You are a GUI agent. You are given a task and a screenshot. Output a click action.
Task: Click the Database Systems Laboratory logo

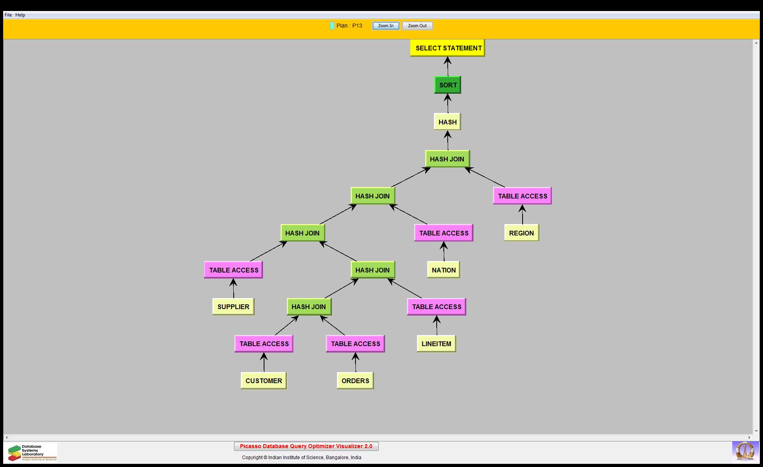(x=32, y=452)
